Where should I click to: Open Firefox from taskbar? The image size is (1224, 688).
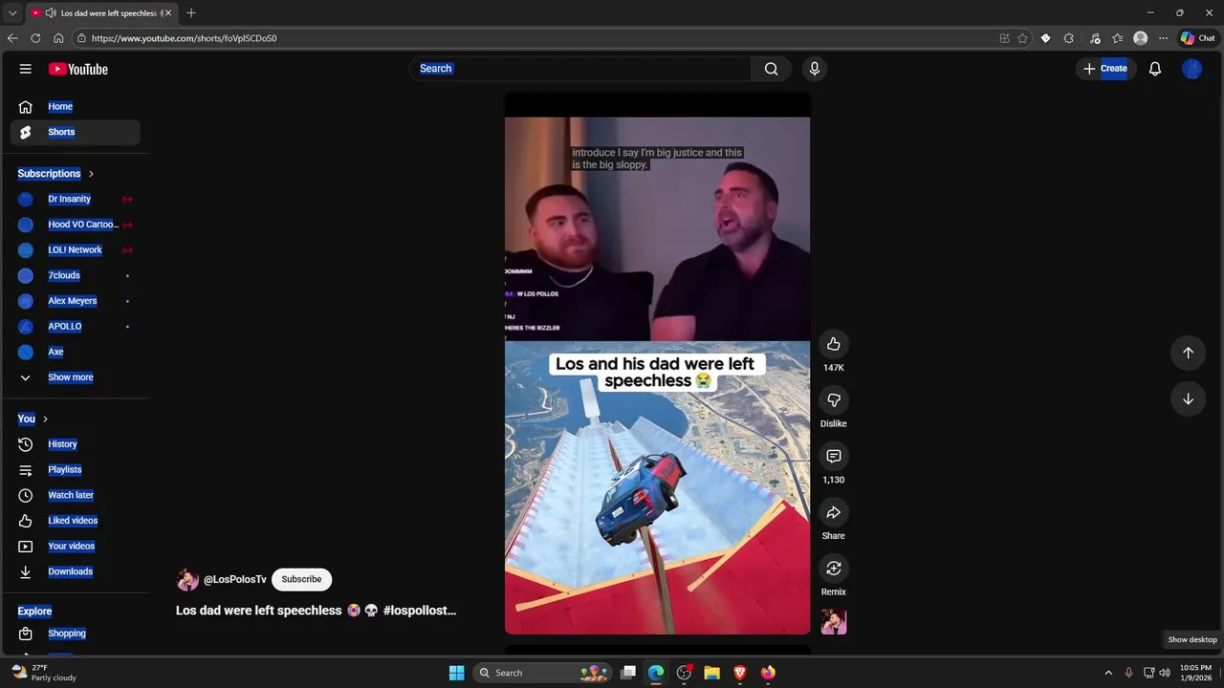(768, 673)
